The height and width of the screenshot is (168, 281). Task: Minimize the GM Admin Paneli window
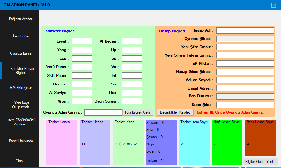[x=273, y=5]
